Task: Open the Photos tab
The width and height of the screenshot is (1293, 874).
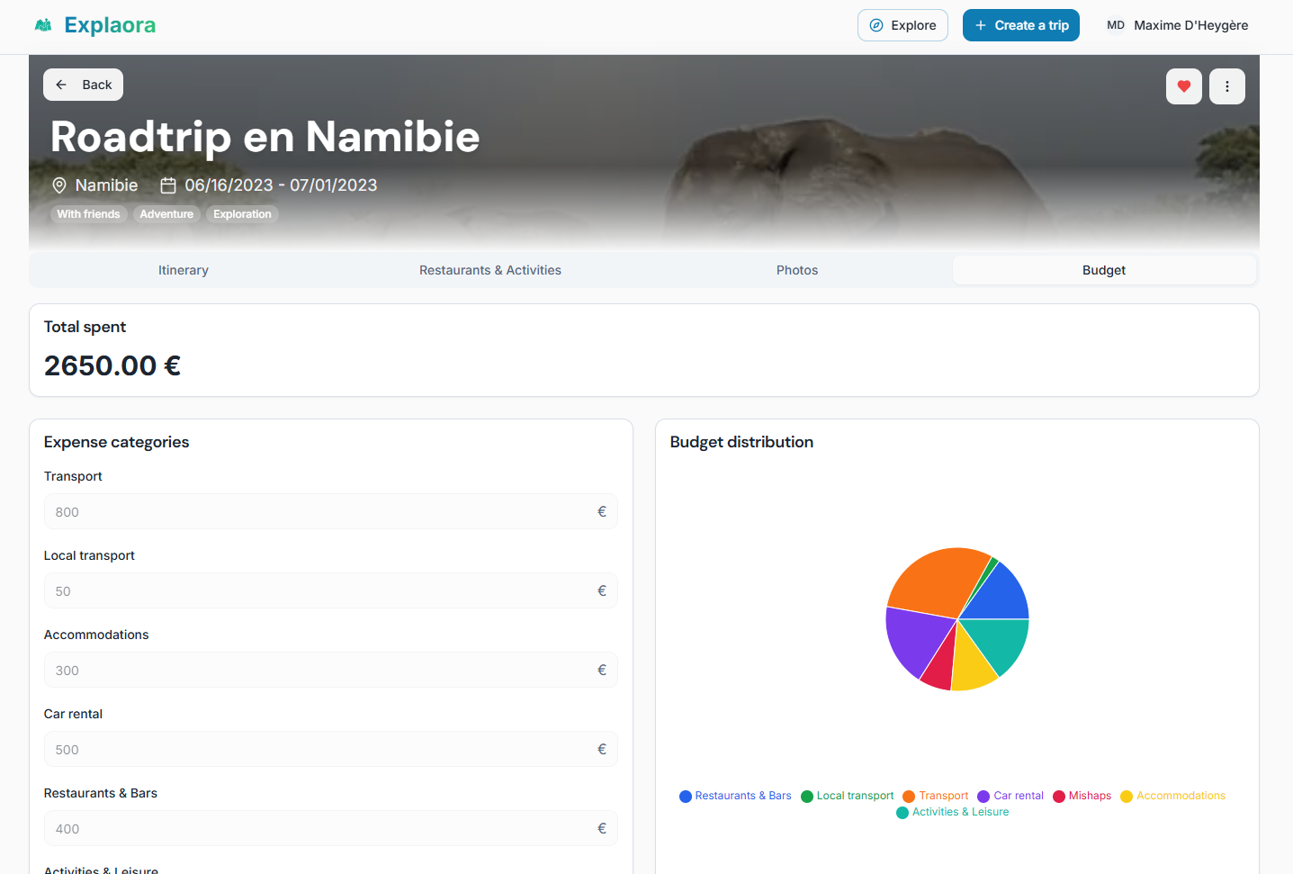Action: pos(795,270)
